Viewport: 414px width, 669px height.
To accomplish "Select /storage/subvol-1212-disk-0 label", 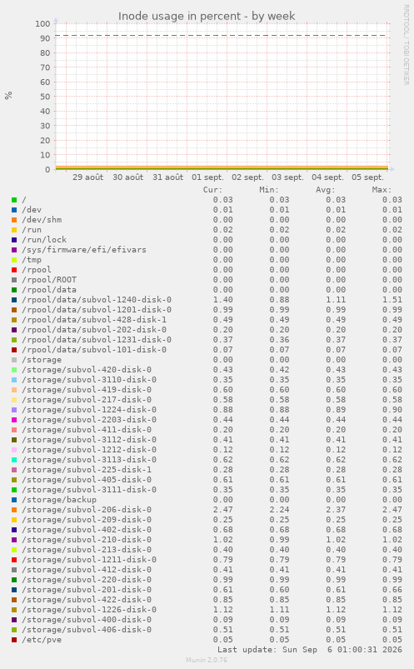I will 89,450.
